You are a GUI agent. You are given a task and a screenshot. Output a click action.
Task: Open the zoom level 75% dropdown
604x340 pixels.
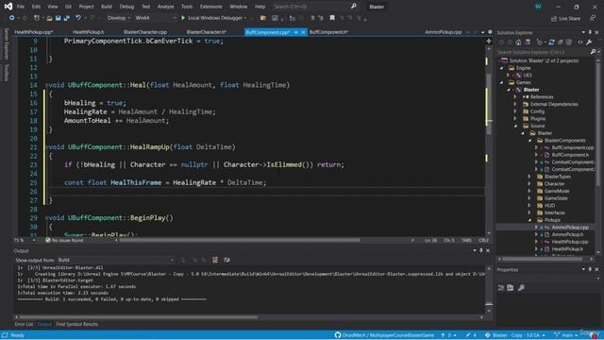25,240
